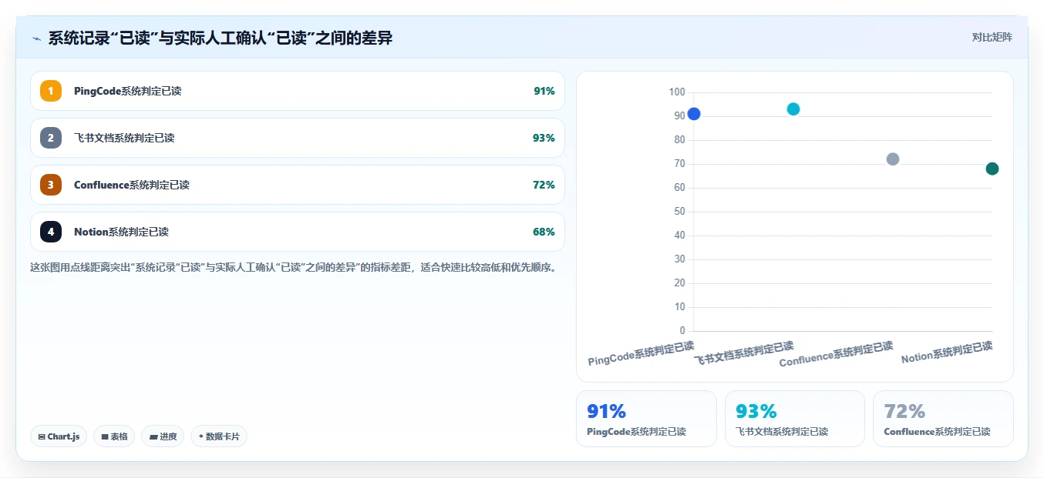
Task: Click the gray Confluence data point
Action: click(x=893, y=159)
